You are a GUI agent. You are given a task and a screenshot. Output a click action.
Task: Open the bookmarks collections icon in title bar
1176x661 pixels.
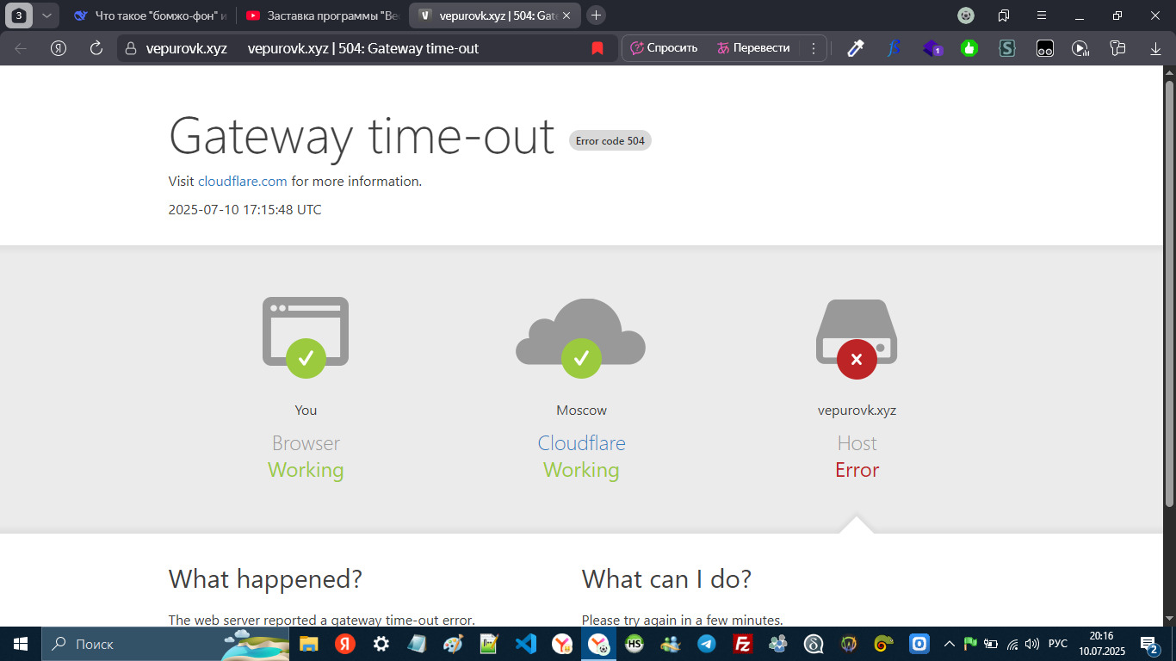coord(1004,15)
